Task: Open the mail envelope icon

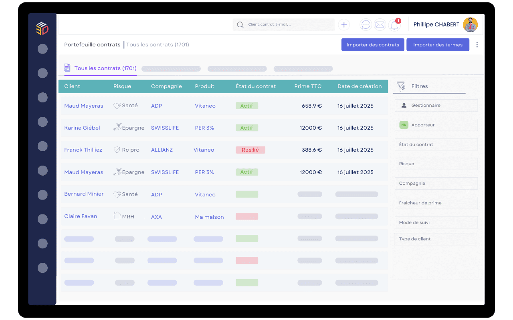Action: [380, 25]
